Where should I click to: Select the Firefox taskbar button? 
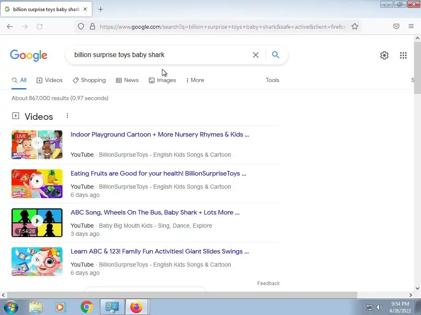pyautogui.click(x=136, y=307)
